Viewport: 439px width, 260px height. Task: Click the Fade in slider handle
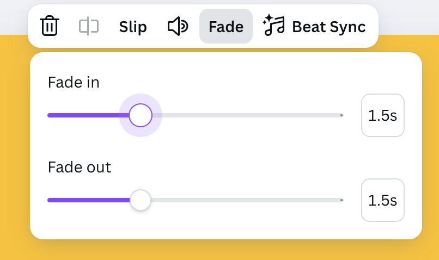click(141, 115)
